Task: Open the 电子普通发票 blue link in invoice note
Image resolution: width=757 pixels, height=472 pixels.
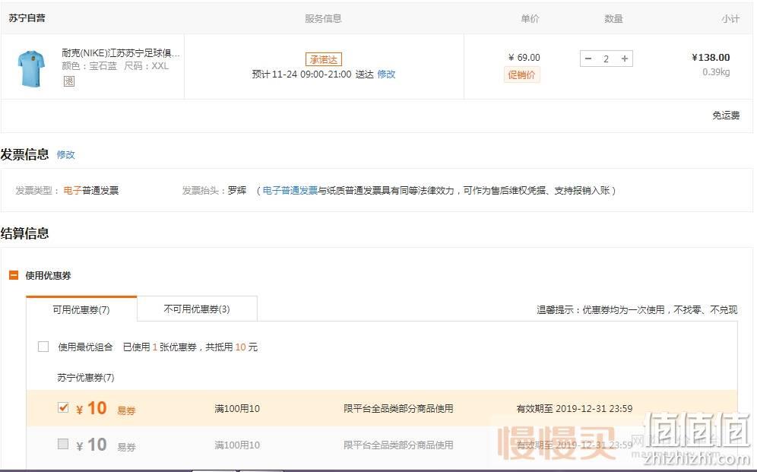Action: click(x=290, y=191)
